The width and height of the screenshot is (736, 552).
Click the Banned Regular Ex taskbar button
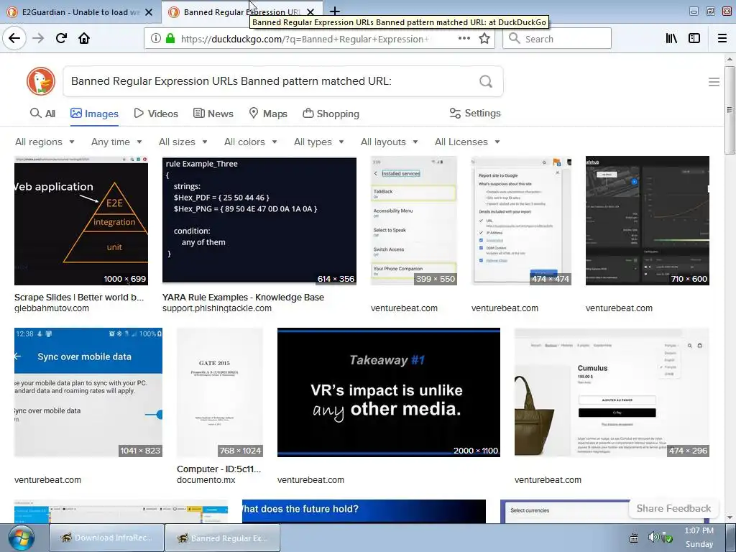[x=223, y=538]
